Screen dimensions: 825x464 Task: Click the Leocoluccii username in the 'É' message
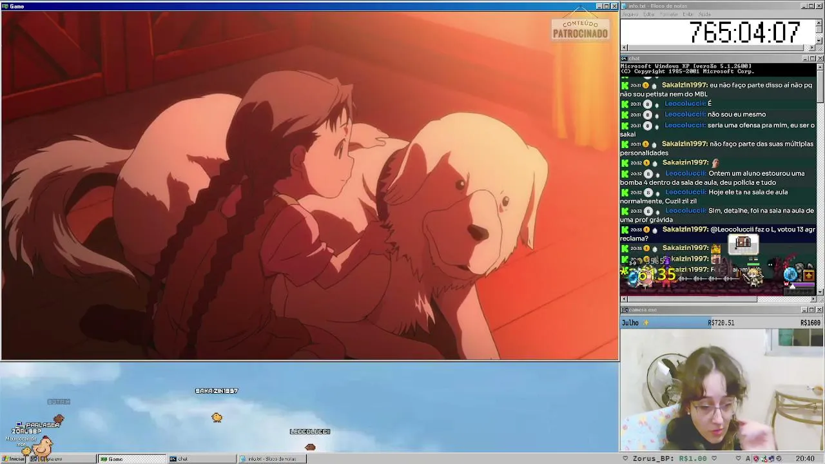(684, 104)
